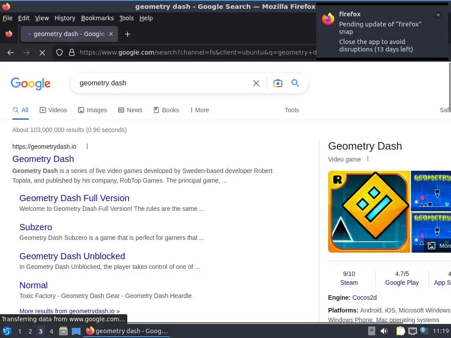Click the top gameplay screenshot thumbnail
Screen dimensions: 451x338
pyautogui.click(x=431, y=191)
